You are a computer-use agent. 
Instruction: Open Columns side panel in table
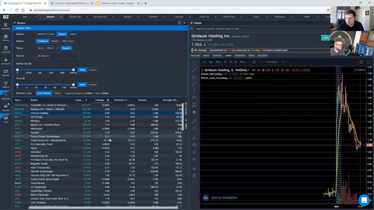click(x=186, y=108)
